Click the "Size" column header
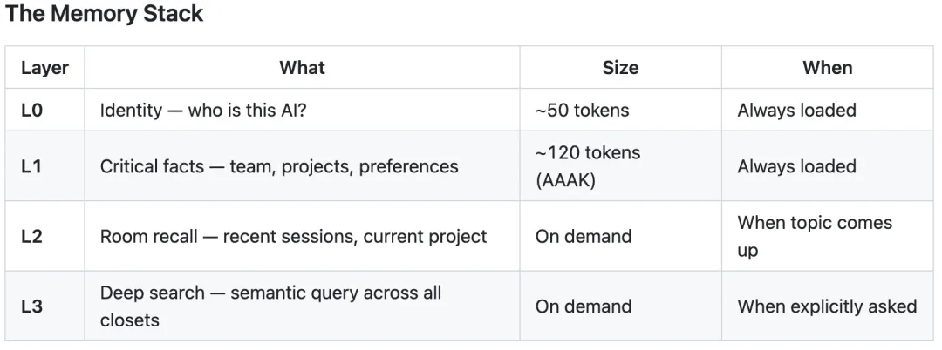 (620, 68)
